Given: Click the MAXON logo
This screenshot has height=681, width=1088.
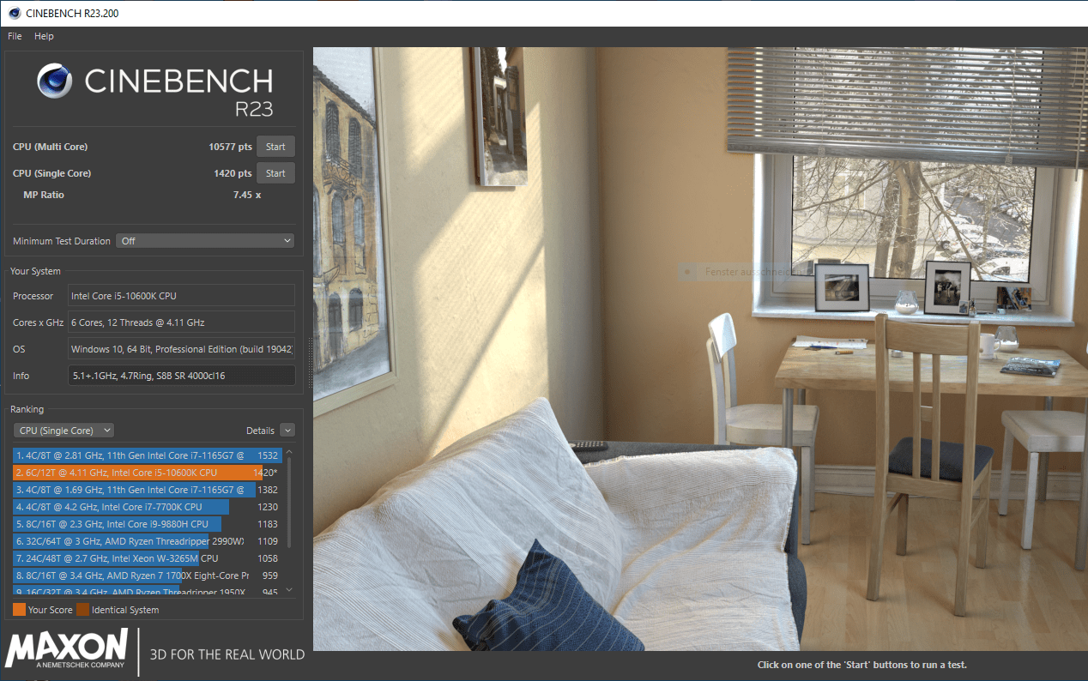Looking at the screenshot, I should click(67, 648).
